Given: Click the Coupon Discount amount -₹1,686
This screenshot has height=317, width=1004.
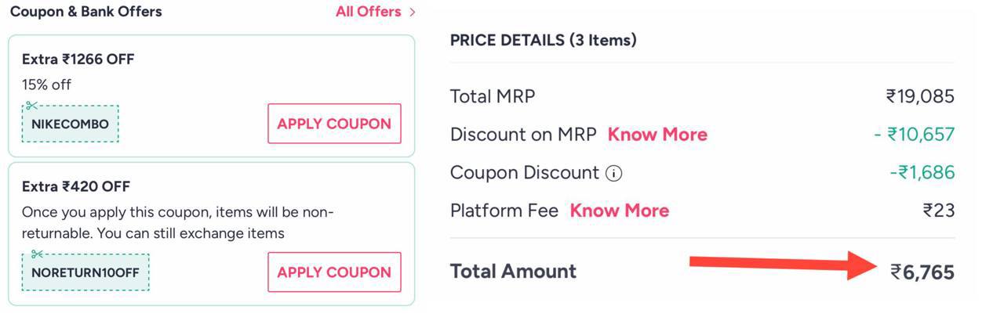Looking at the screenshot, I should (922, 173).
